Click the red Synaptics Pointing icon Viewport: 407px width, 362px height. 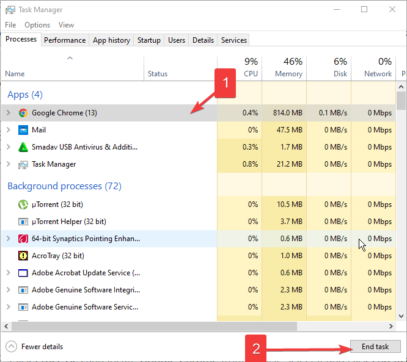(23, 239)
